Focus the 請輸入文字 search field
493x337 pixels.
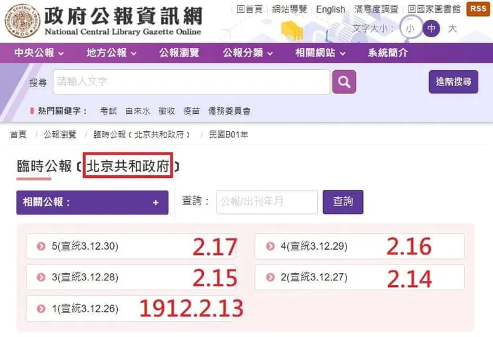point(191,82)
